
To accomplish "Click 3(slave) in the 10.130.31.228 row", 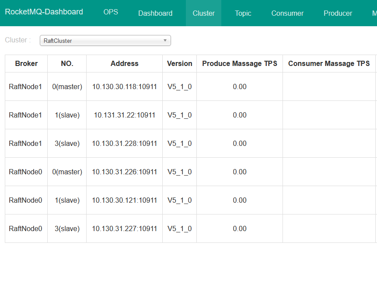I will coord(67,143).
